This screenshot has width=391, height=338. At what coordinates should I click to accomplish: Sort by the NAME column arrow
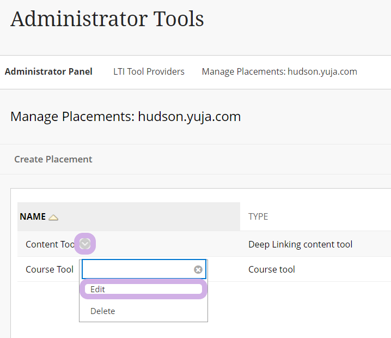(53, 218)
